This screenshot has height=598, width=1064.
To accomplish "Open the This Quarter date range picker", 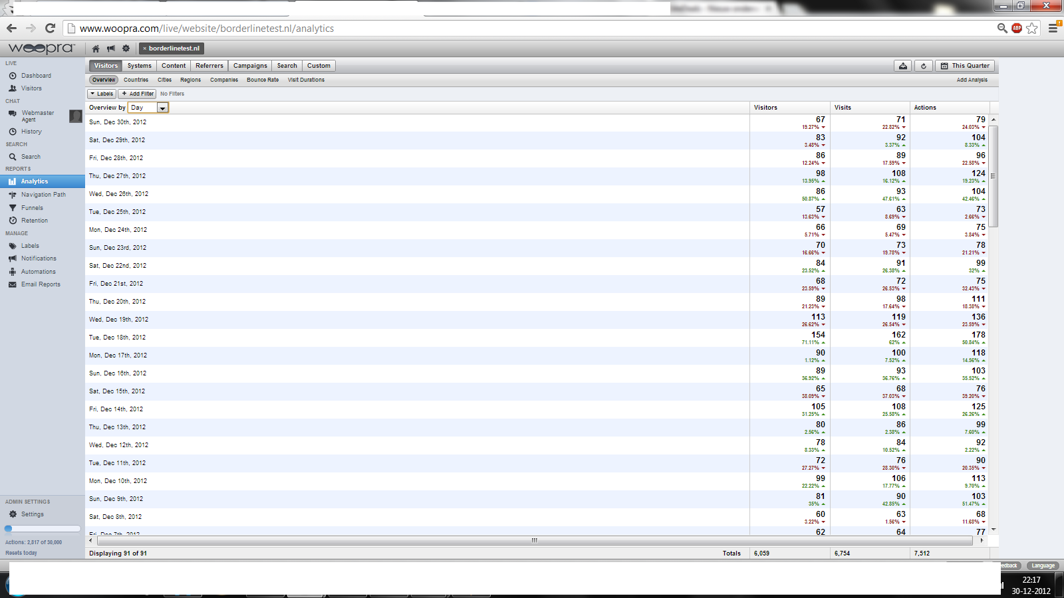I will click(x=965, y=66).
